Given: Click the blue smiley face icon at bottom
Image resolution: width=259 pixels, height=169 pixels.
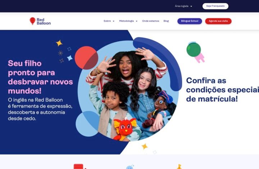Looking at the screenshot, I should point(130,167).
